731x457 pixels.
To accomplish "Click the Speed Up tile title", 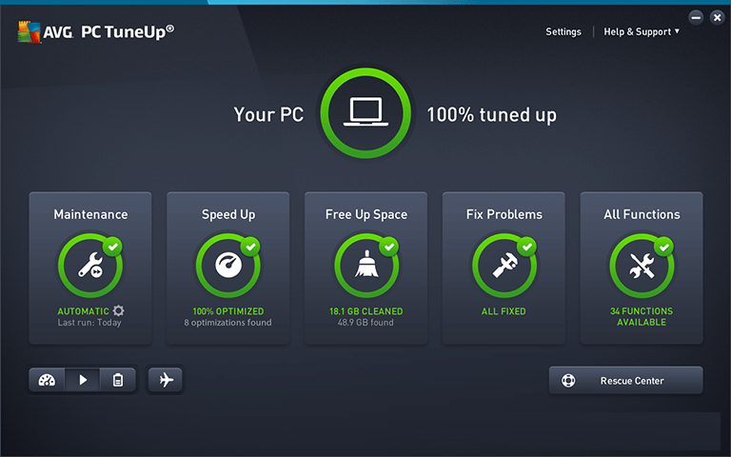I will (x=228, y=214).
